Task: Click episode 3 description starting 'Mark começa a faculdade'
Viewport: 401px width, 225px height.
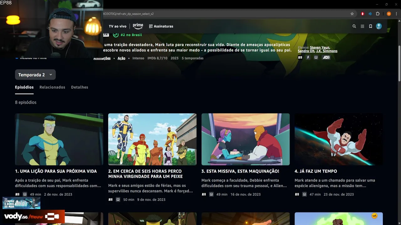Action: pos(244,183)
